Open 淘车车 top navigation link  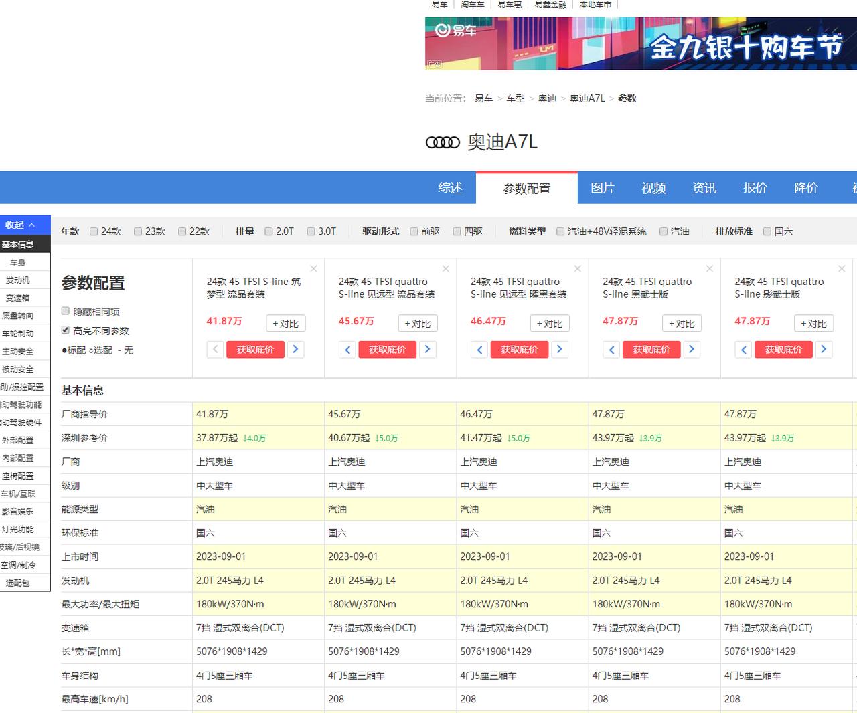point(473,5)
